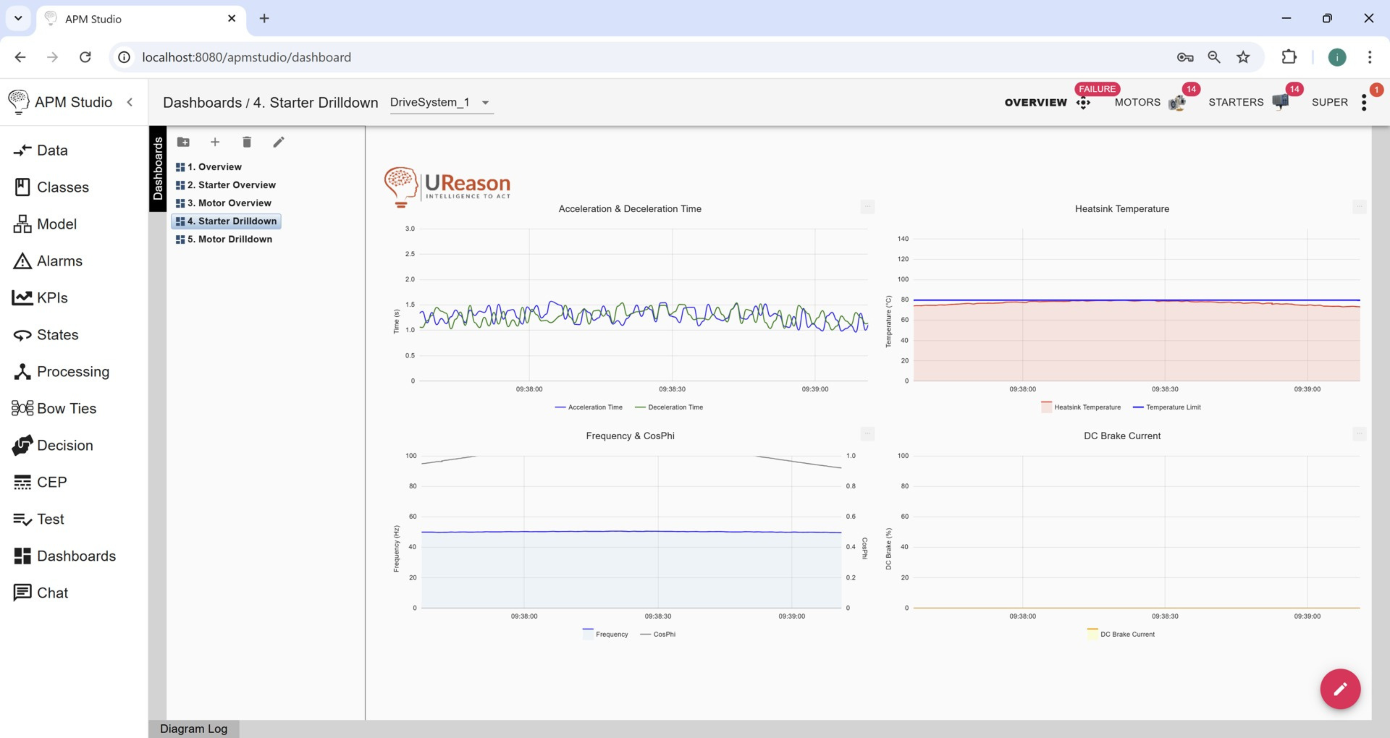Click DC Brake Current legend color swatch
Viewport: 1390px width, 738px height.
coord(1092,634)
